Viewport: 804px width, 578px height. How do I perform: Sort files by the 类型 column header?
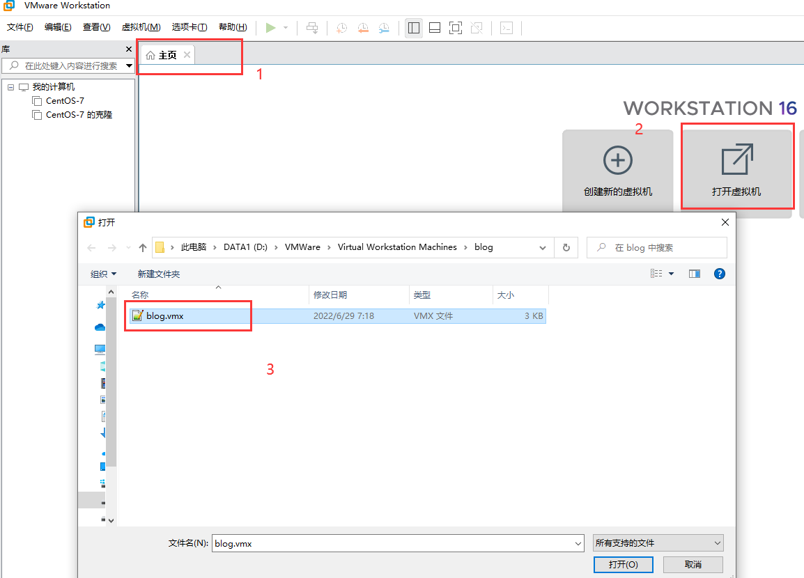pyautogui.click(x=451, y=295)
